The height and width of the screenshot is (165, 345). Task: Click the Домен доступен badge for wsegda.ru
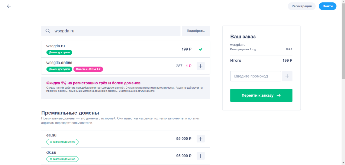tap(59, 52)
